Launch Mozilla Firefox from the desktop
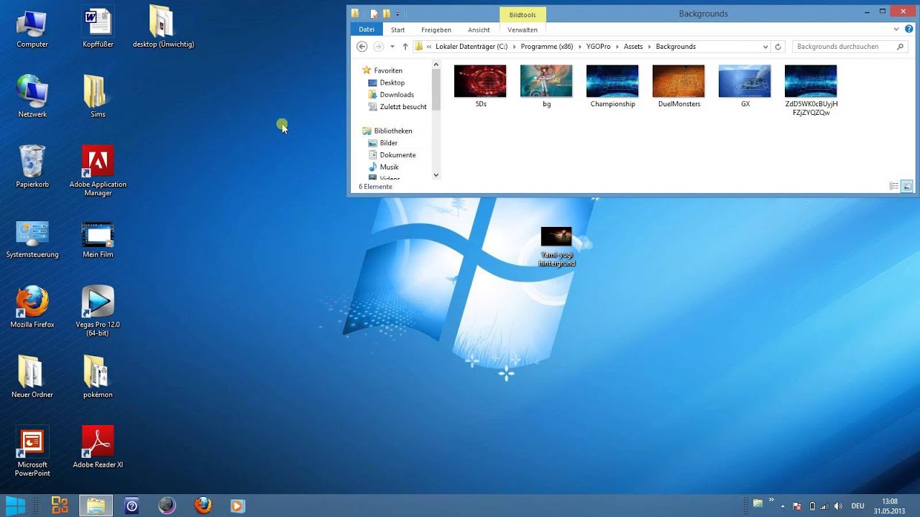Viewport: 920px width, 517px height. [x=32, y=307]
